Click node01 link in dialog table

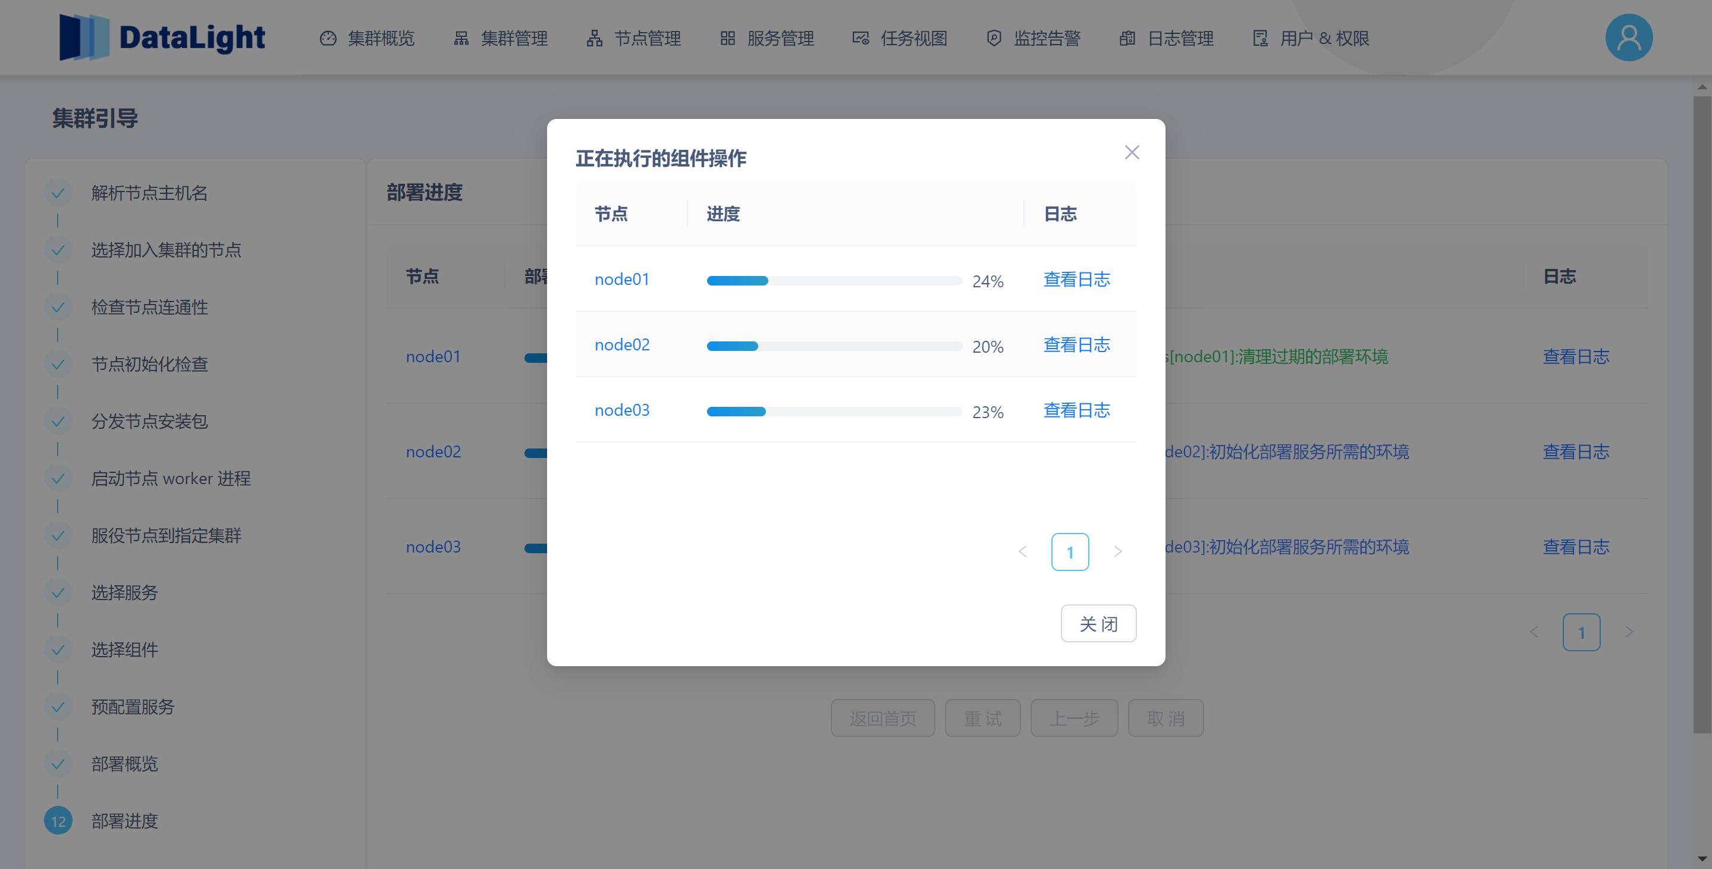[x=622, y=279]
